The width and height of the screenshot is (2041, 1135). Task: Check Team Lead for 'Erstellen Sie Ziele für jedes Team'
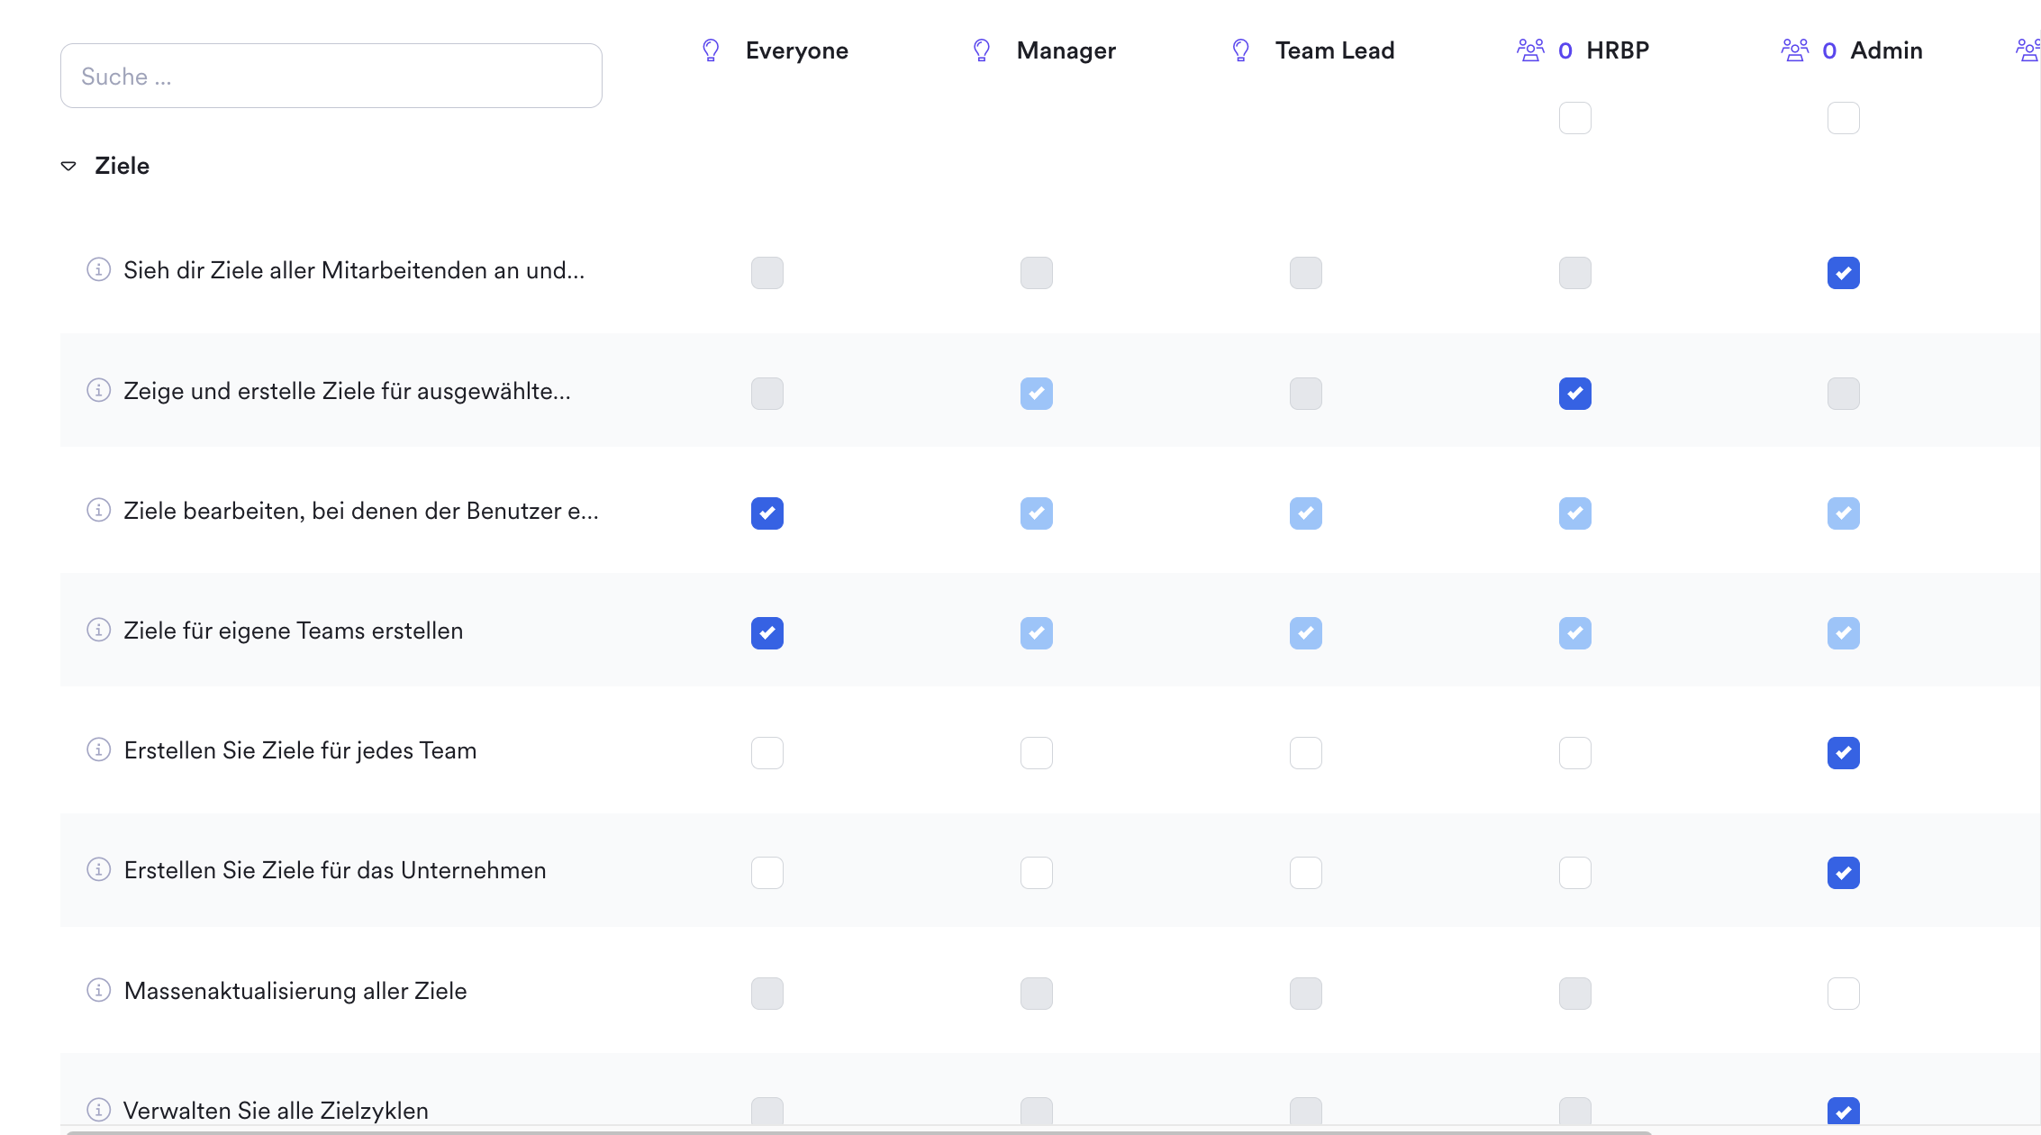tap(1306, 753)
